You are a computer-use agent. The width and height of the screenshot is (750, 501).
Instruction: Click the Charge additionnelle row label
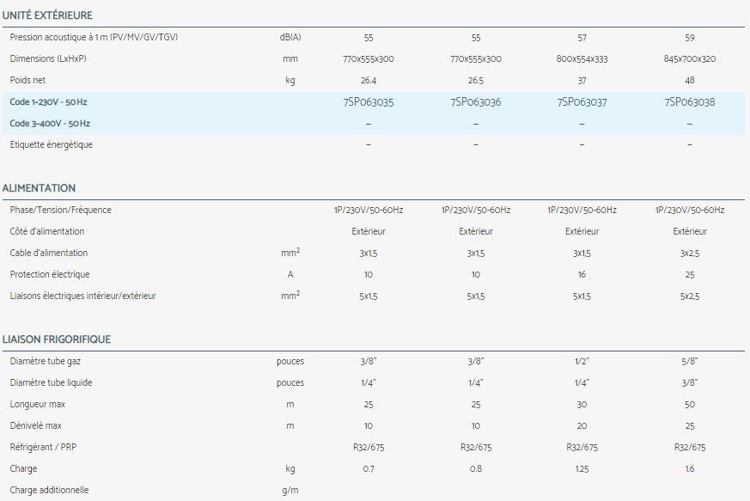coord(49,490)
